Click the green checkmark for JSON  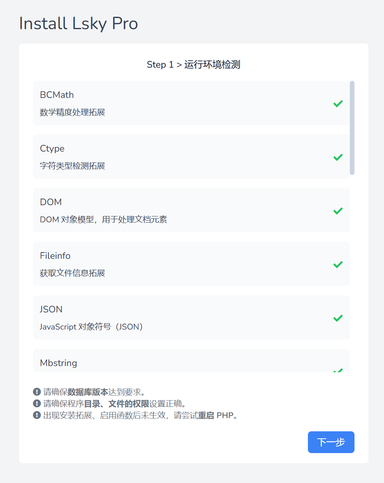(x=338, y=318)
